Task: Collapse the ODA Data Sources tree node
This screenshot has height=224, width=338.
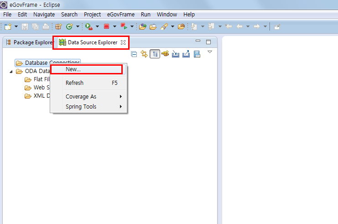Action: (x=11, y=71)
